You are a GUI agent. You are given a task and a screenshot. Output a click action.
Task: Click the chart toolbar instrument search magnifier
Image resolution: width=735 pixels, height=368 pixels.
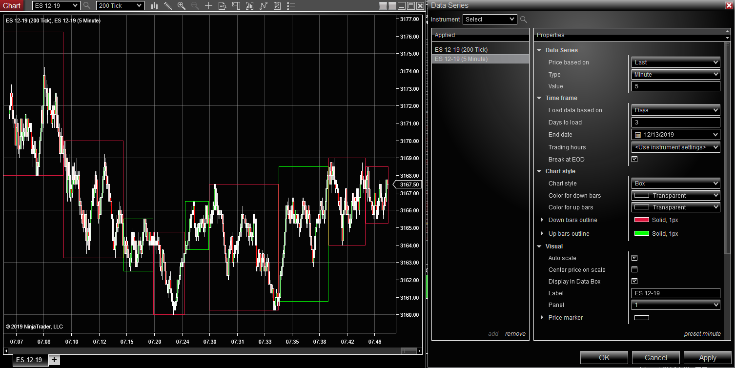(x=87, y=6)
